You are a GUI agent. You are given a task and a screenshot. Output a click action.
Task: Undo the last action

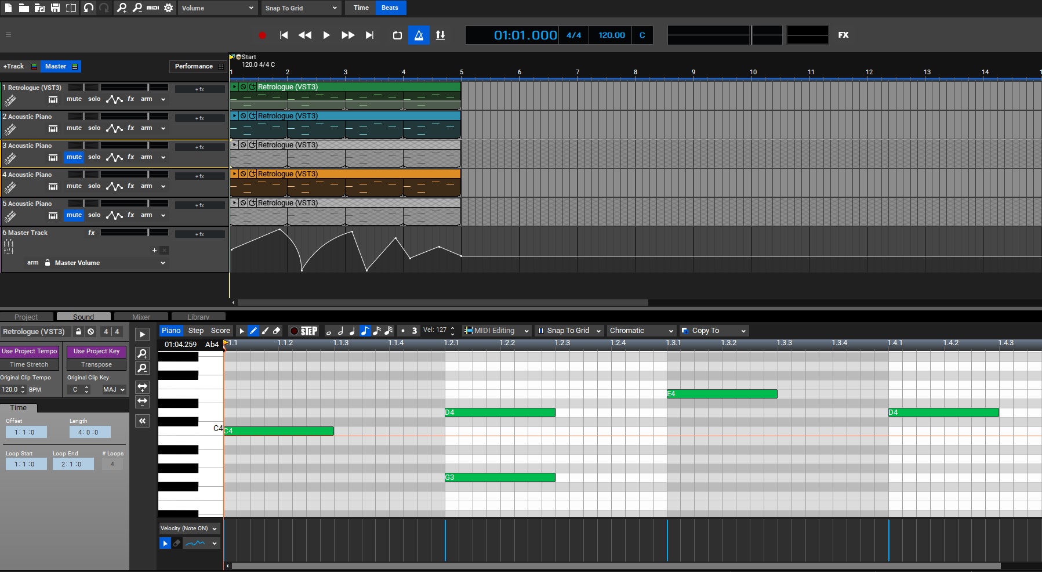pyautogui.click(x=88, y=8)
